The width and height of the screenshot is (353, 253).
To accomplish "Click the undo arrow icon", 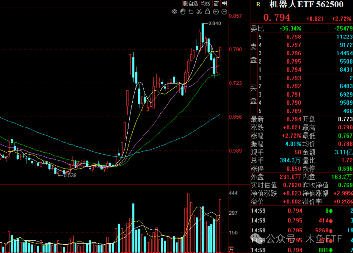I will click(191, 12).
